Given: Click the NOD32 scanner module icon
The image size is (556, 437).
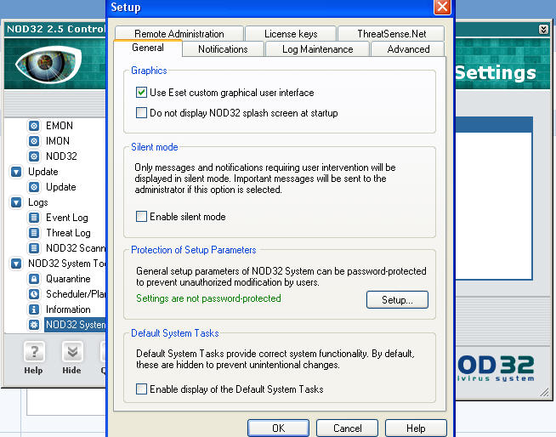Looking at the screenshot, I should click(34, 156).
